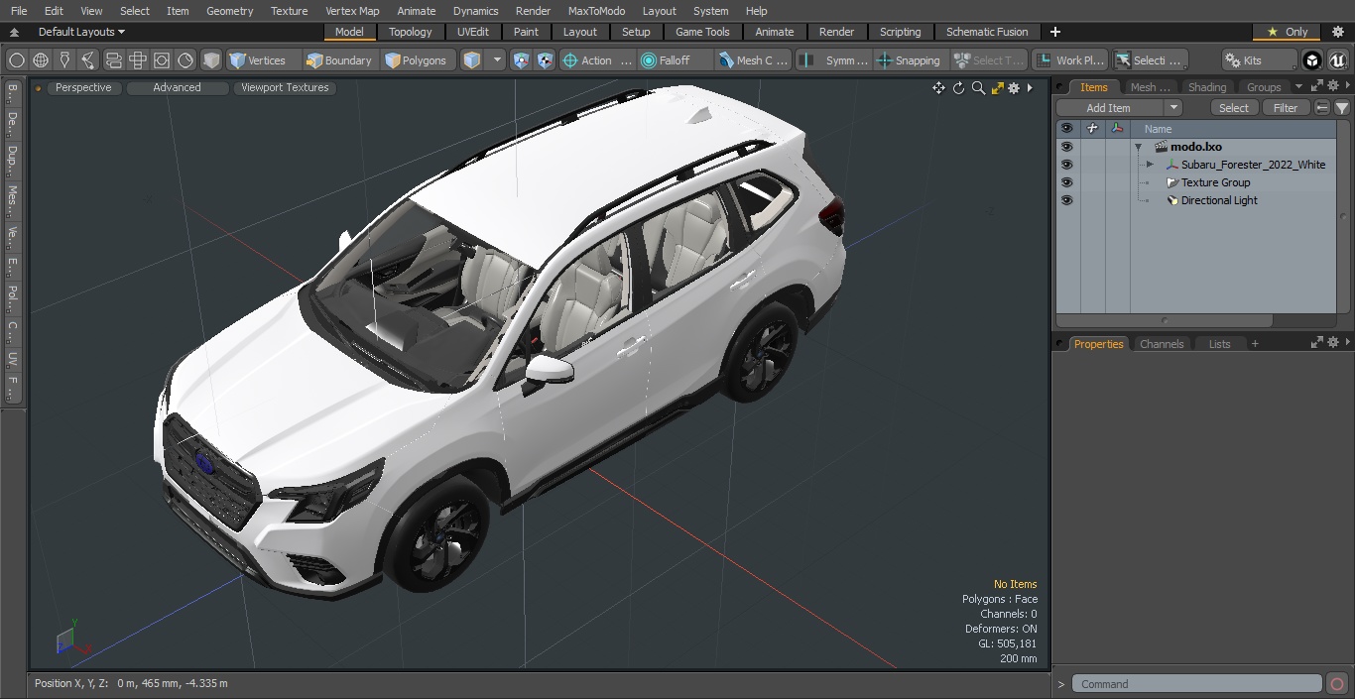Screen dimensions: 1355x699
Task: Toggle visibility eye of modo.lxo
Action: (x=1066, y=147)
